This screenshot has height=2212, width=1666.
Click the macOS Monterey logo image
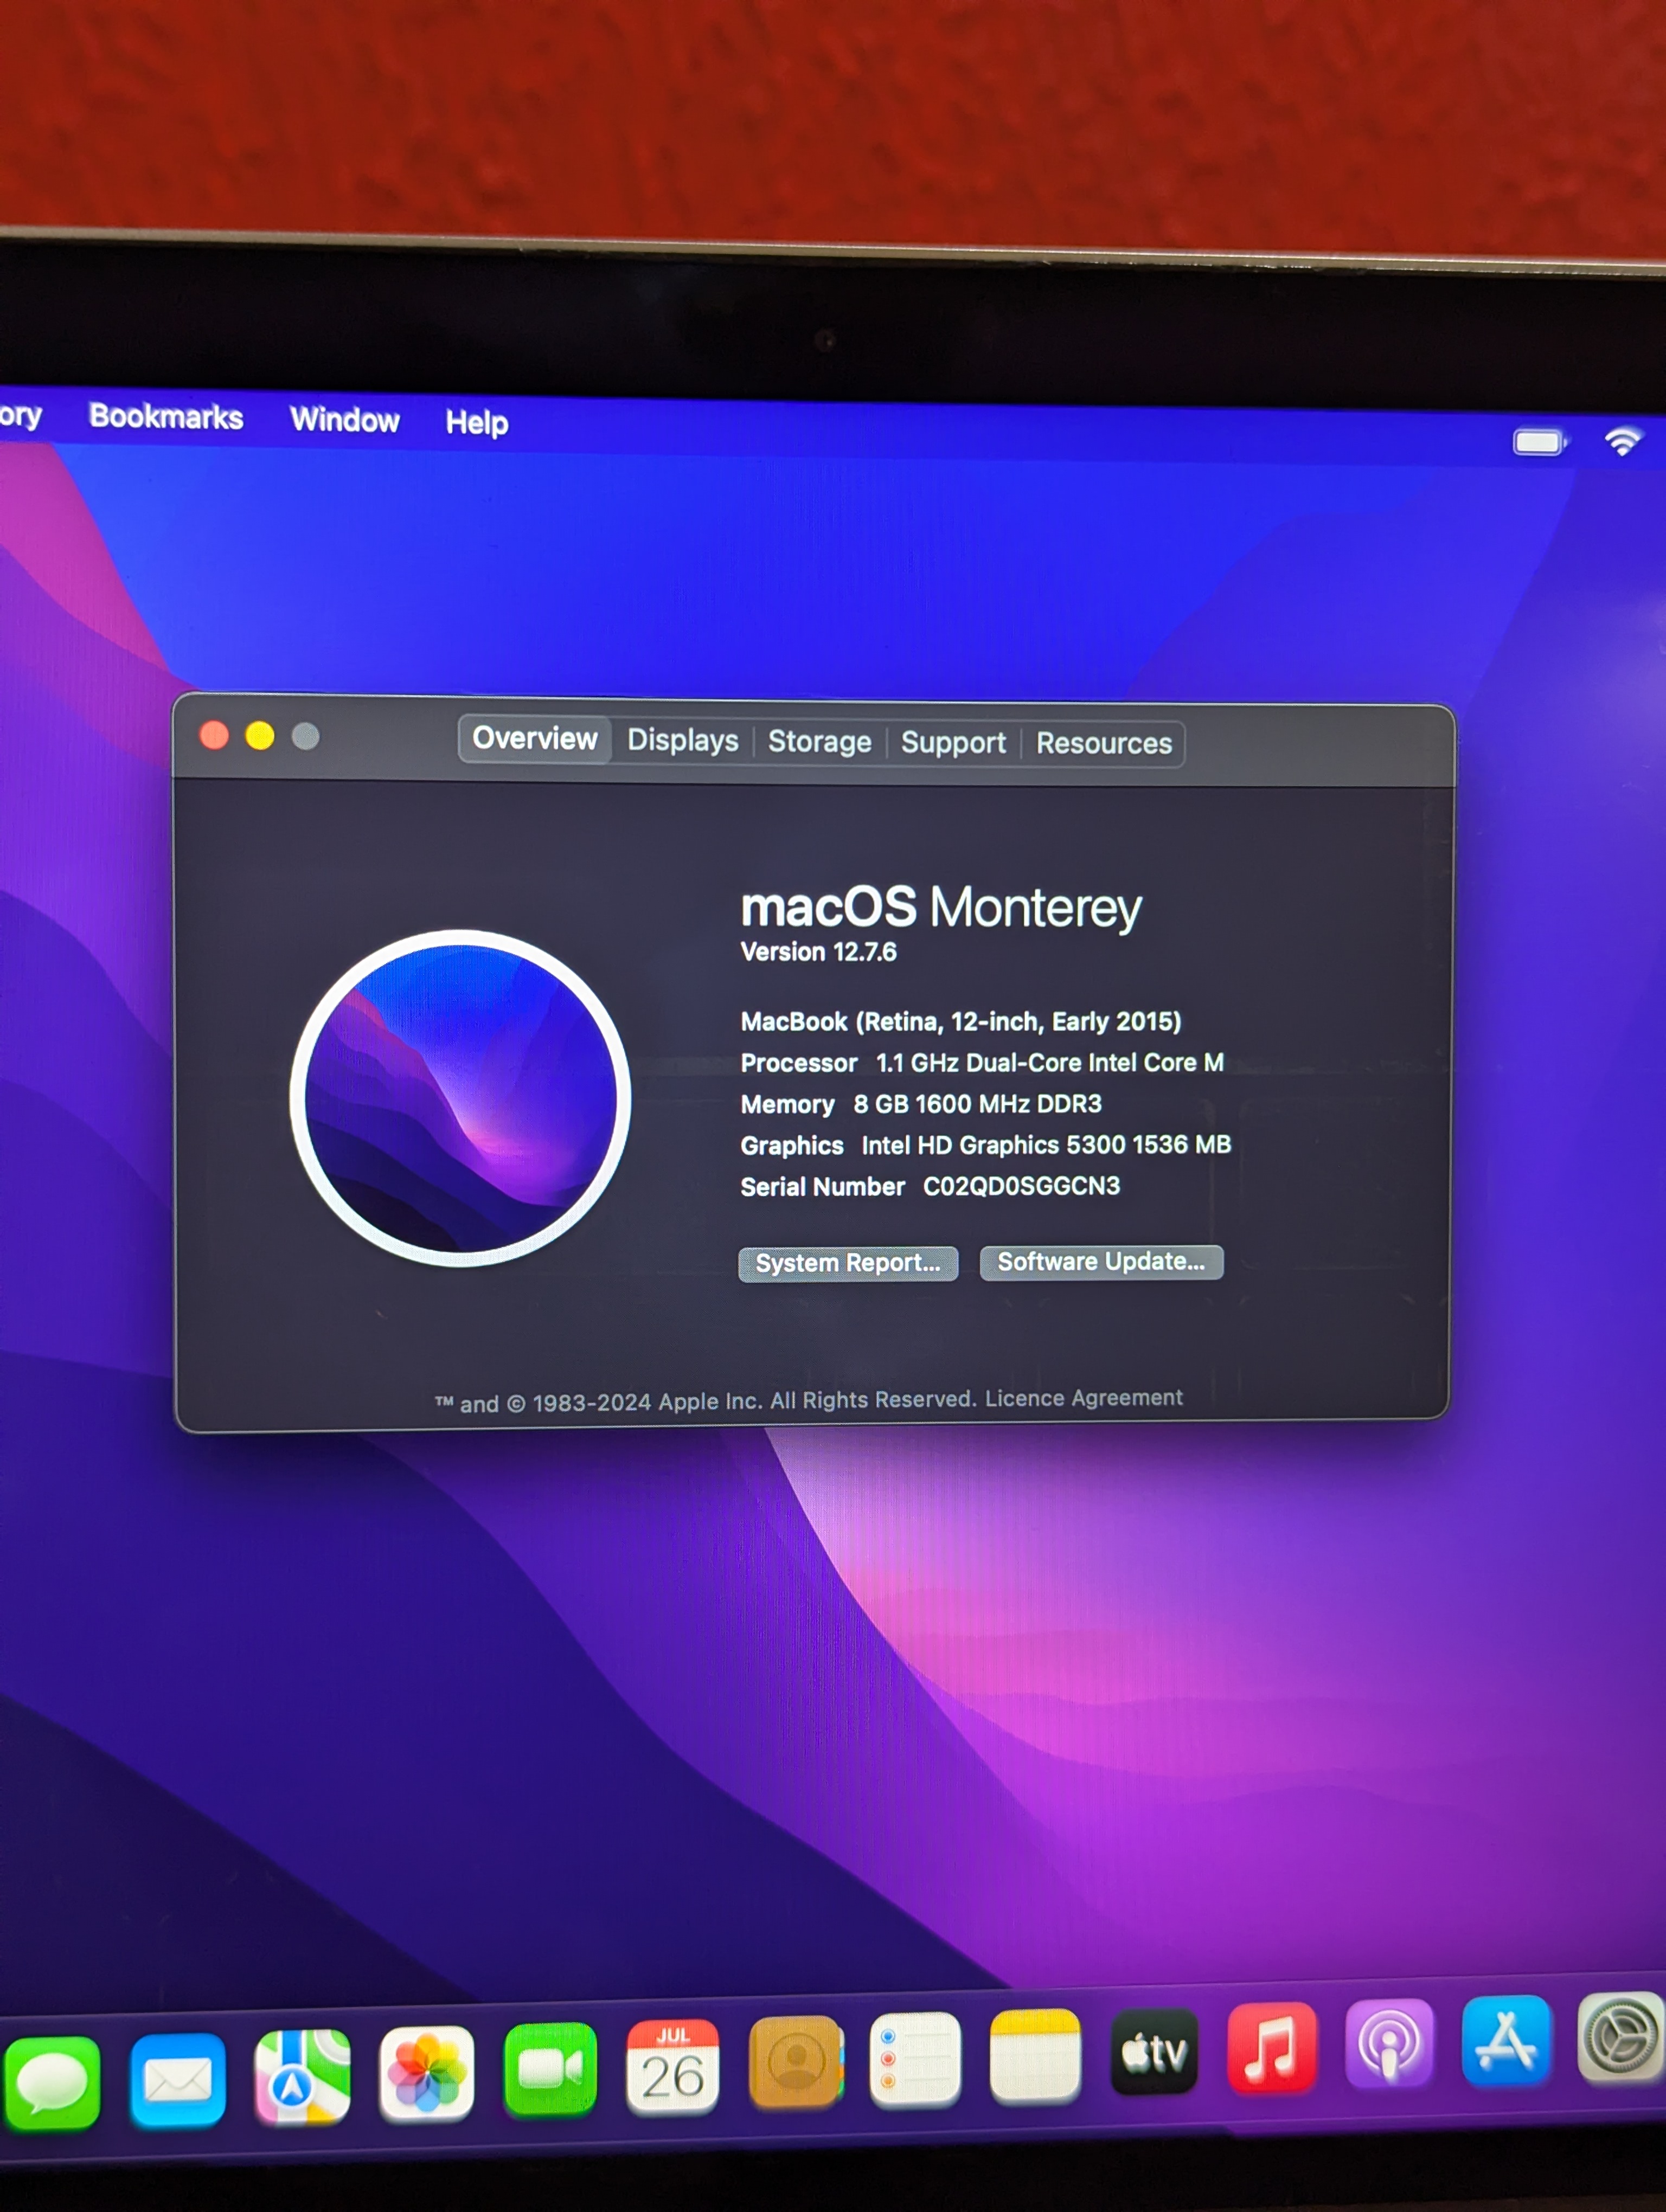[460, 1098]
